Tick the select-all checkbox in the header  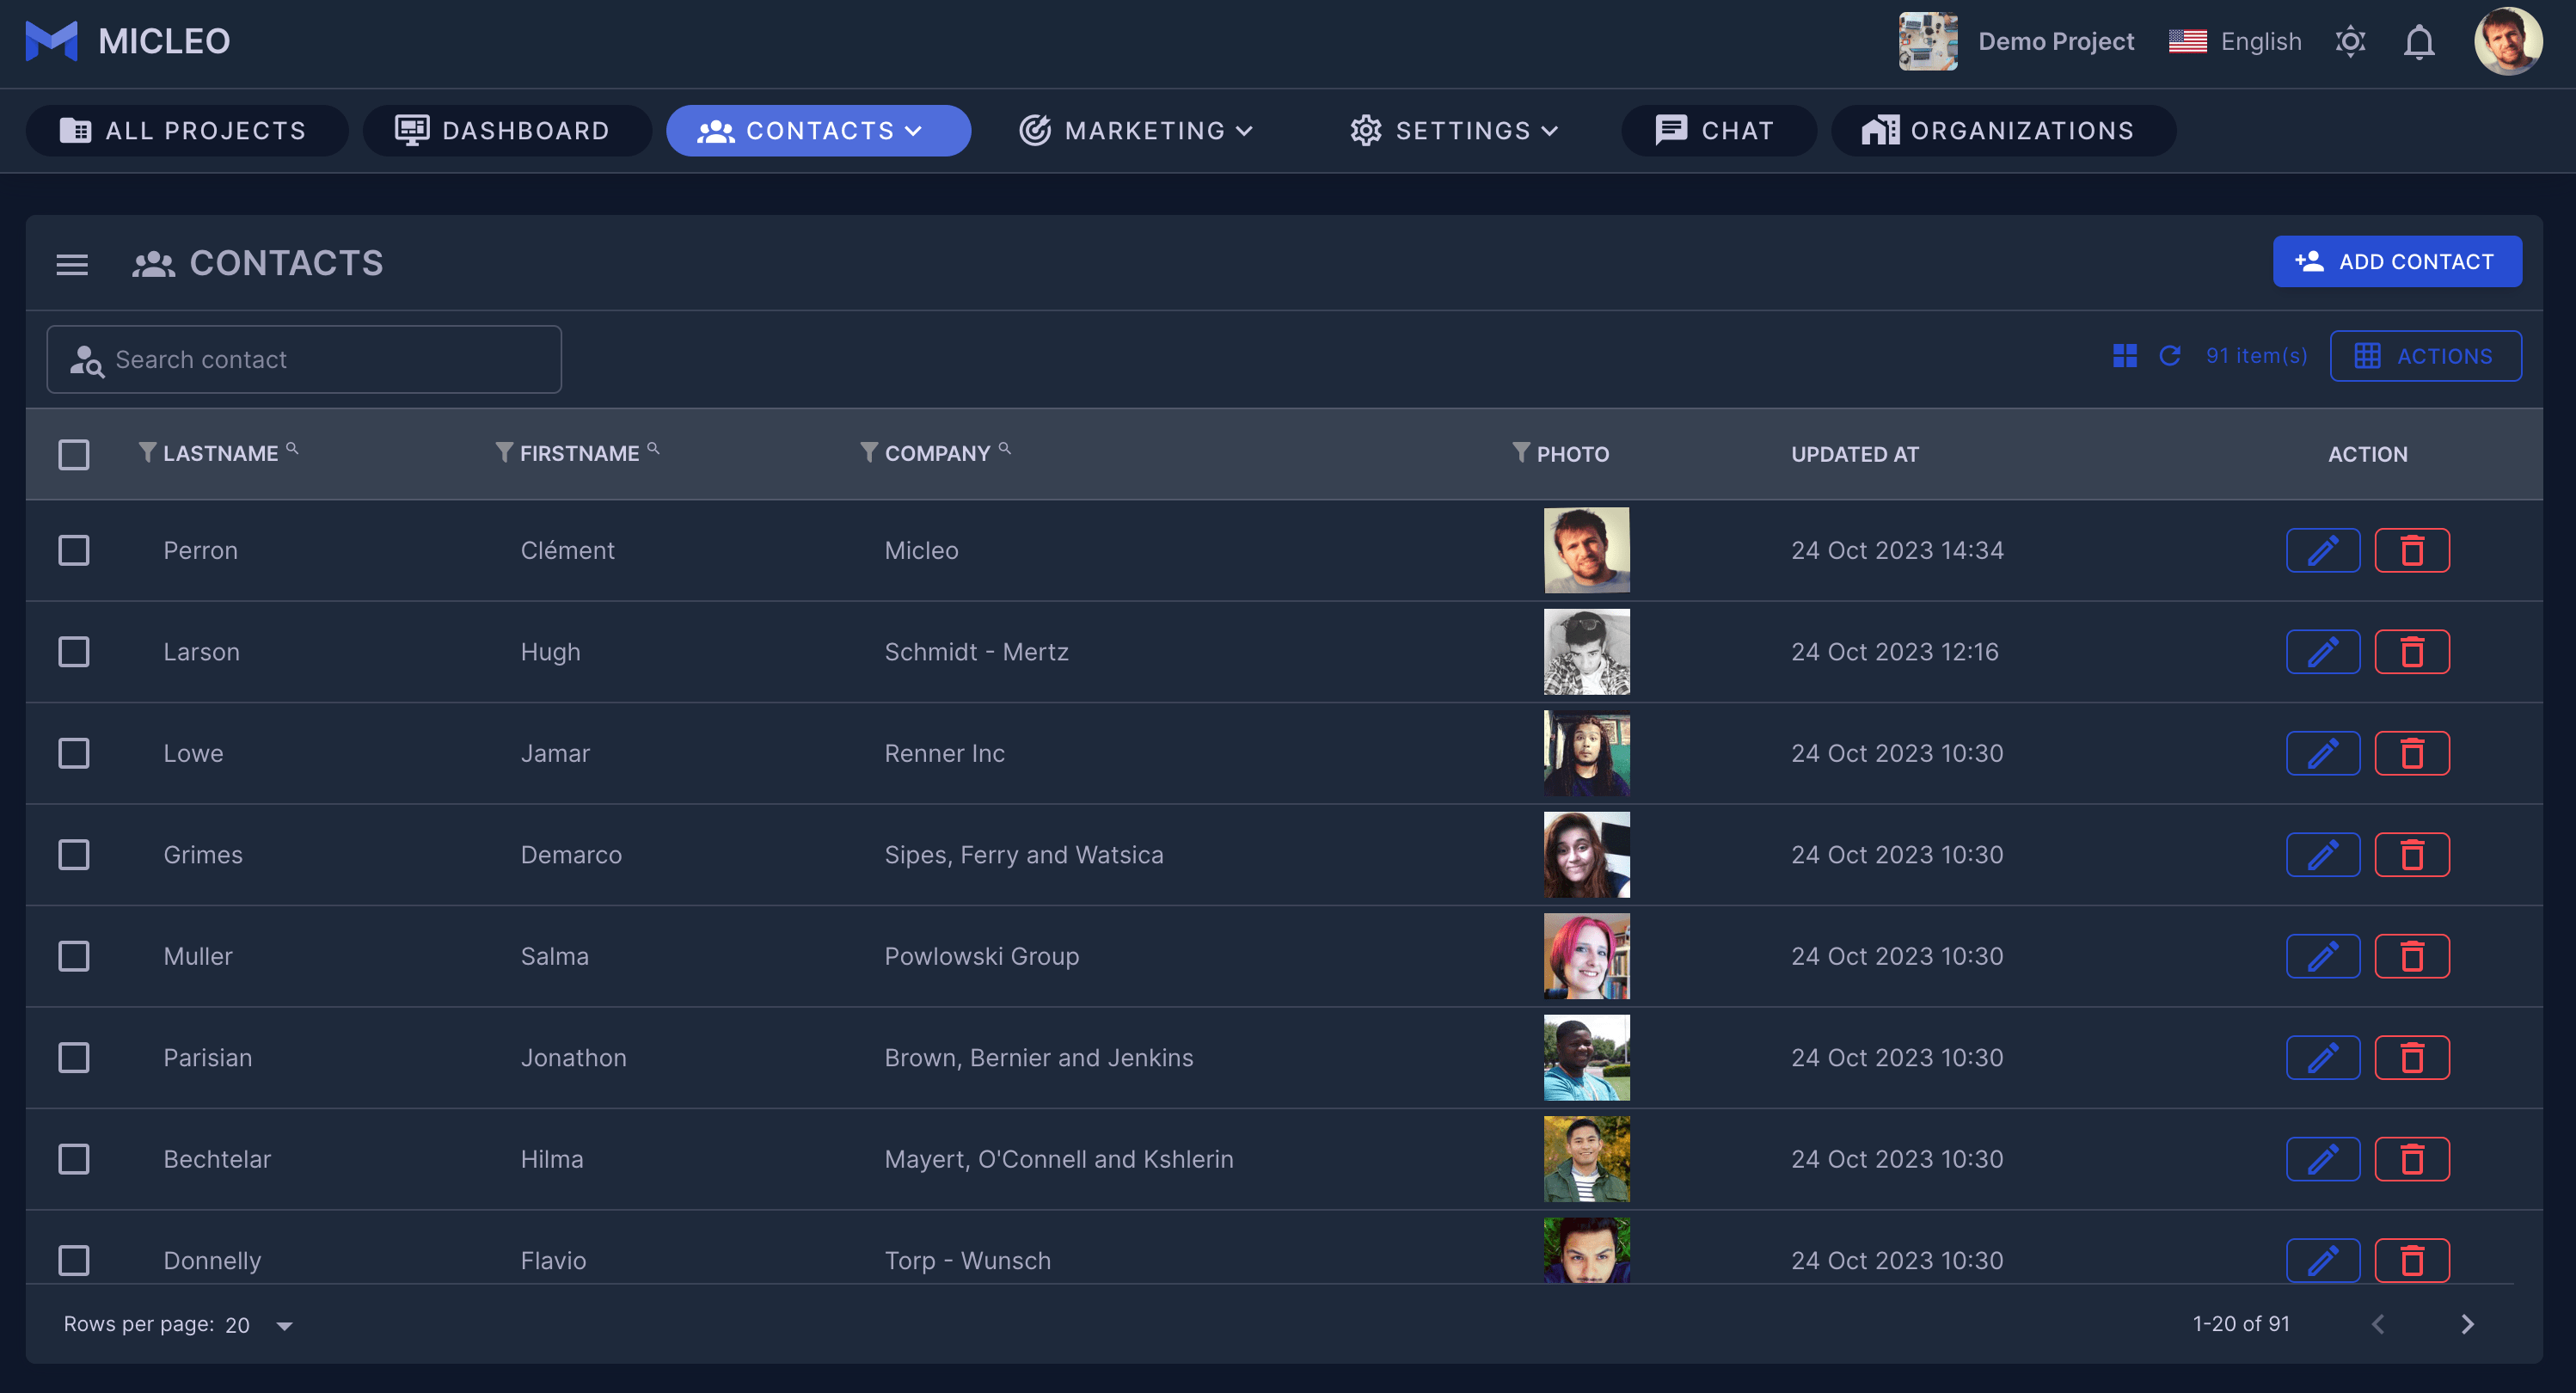(x=74, y=455)
